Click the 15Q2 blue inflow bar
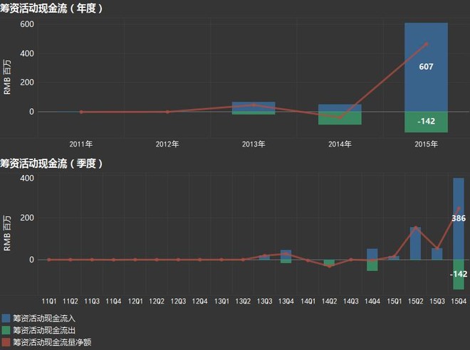 click(415, 243)
